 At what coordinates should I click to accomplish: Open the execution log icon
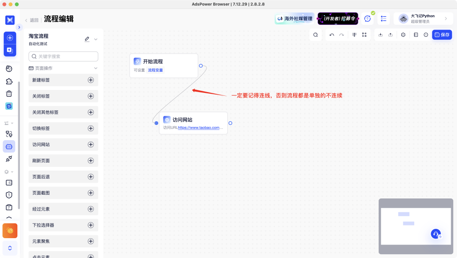[416, 35]
